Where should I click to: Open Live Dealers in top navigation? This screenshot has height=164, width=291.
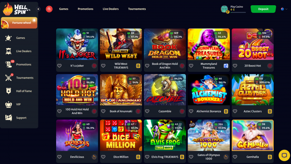[x=111, y=9]
